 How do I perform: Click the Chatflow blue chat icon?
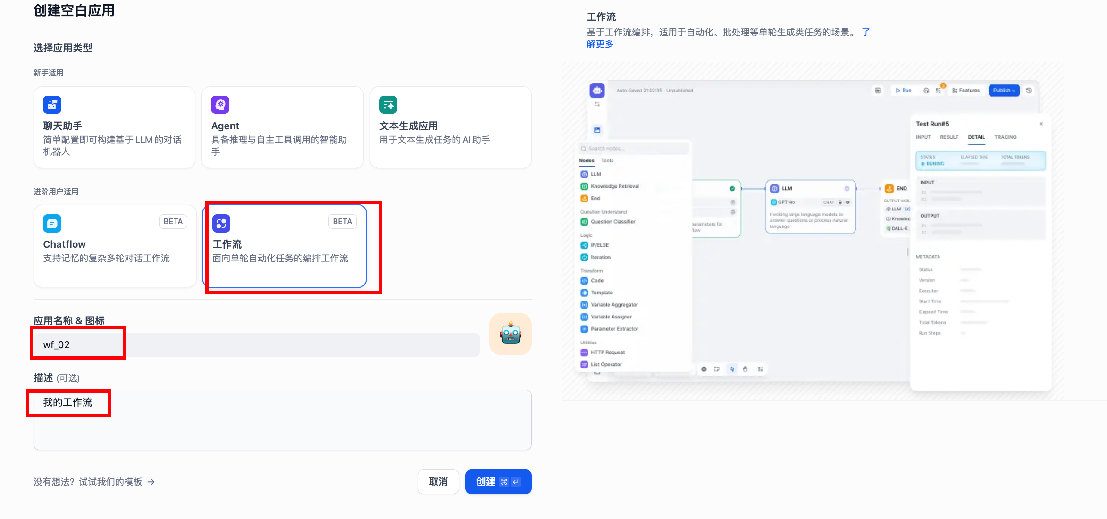pos(52,223)
